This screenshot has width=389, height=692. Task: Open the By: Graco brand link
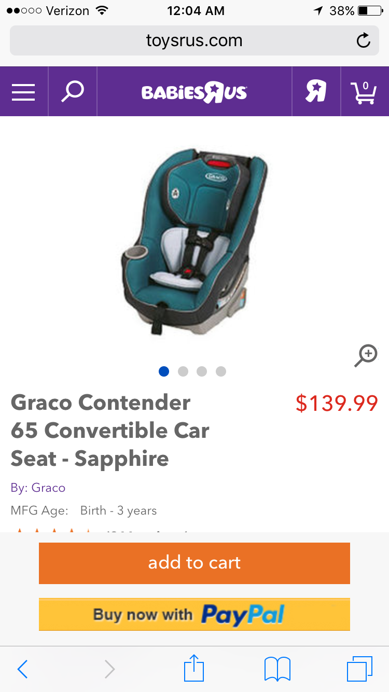tap(38, 488)
